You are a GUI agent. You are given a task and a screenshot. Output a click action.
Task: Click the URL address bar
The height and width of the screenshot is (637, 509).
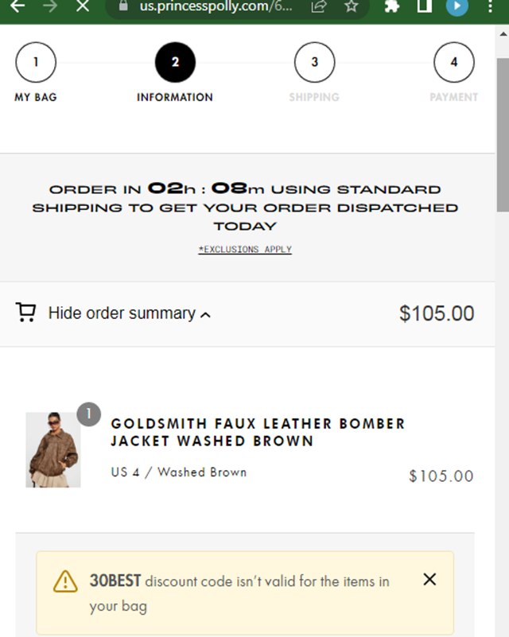215,6
